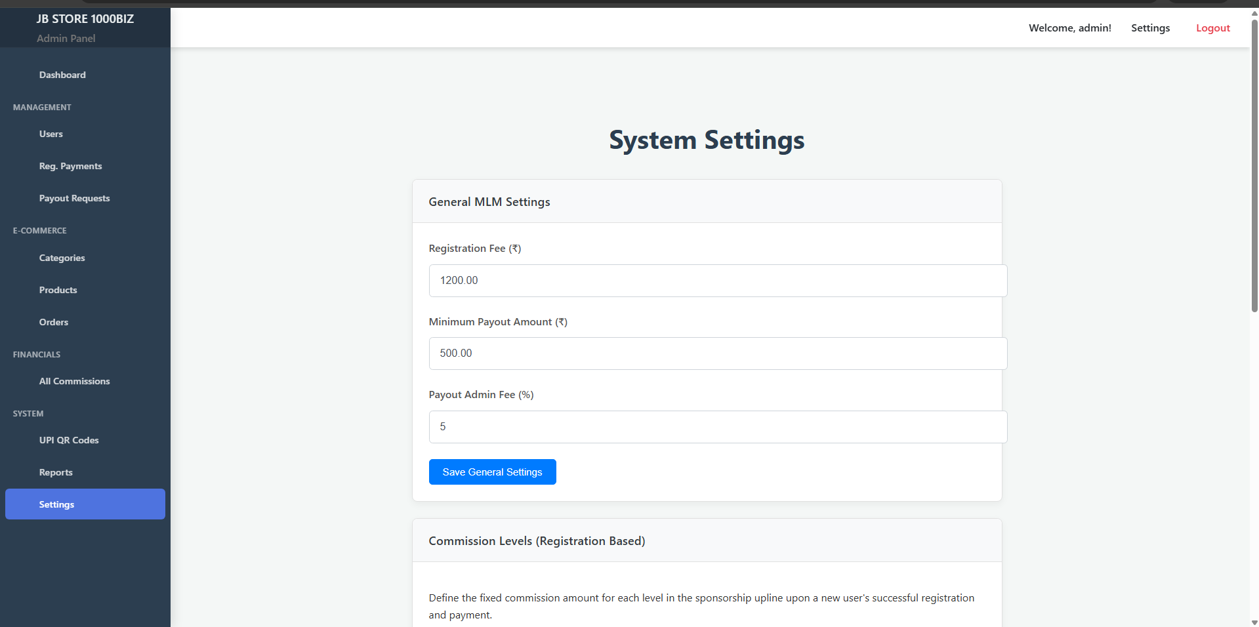Log out using the red Logout link

1212,28
